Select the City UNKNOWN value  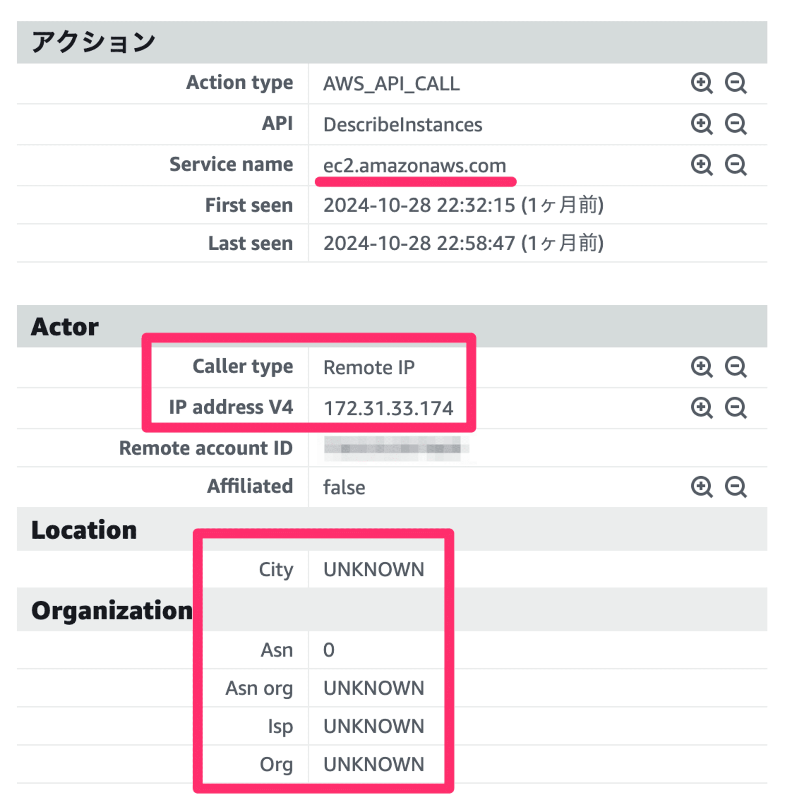(374, 570)
